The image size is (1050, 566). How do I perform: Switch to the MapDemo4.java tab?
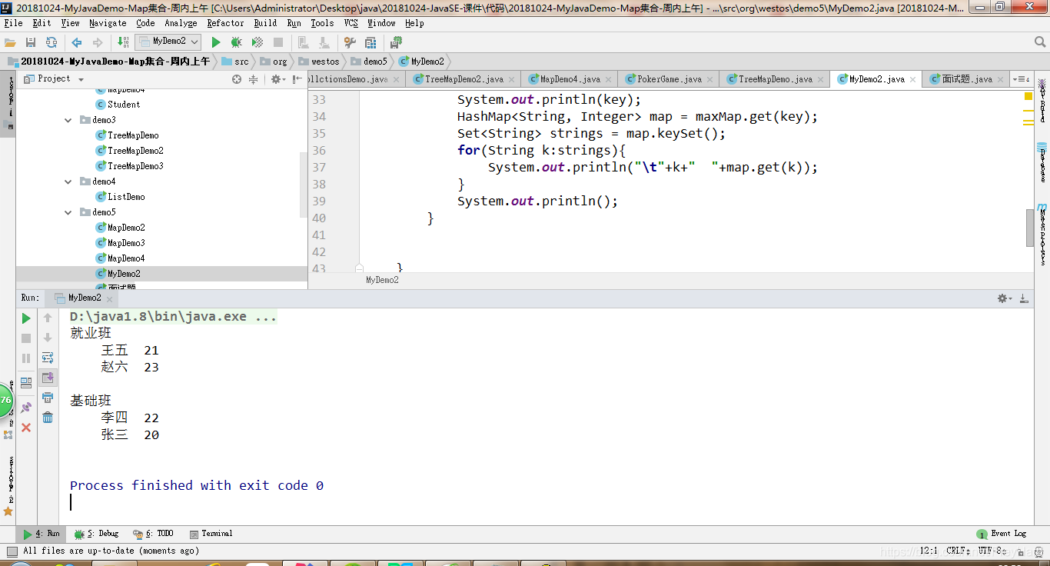(x=570, y=79)
